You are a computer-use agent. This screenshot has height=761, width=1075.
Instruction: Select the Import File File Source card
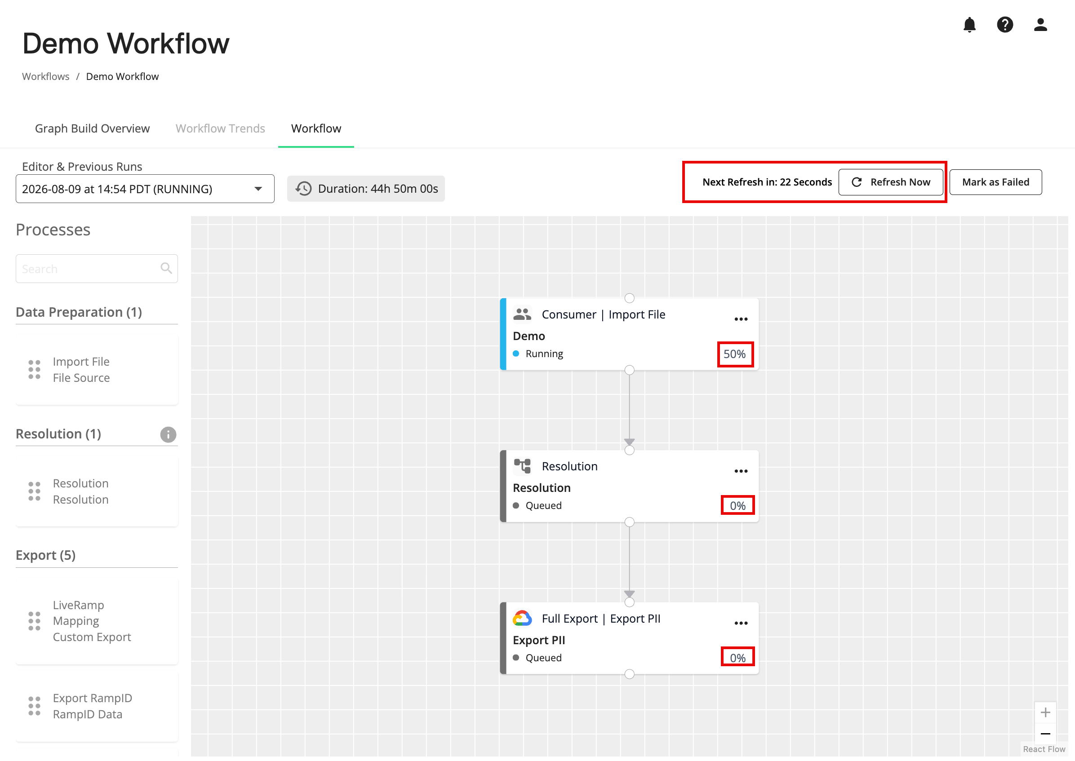point(97,370)
